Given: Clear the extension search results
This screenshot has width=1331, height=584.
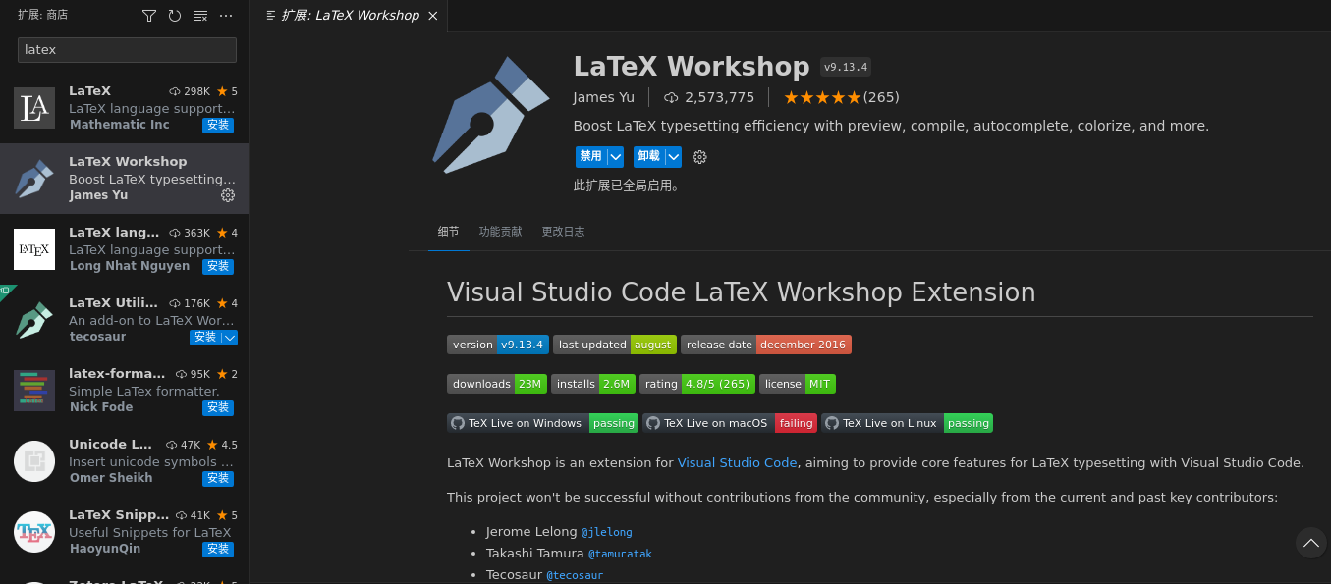Looking at the screenshot, I should (200, 16).
